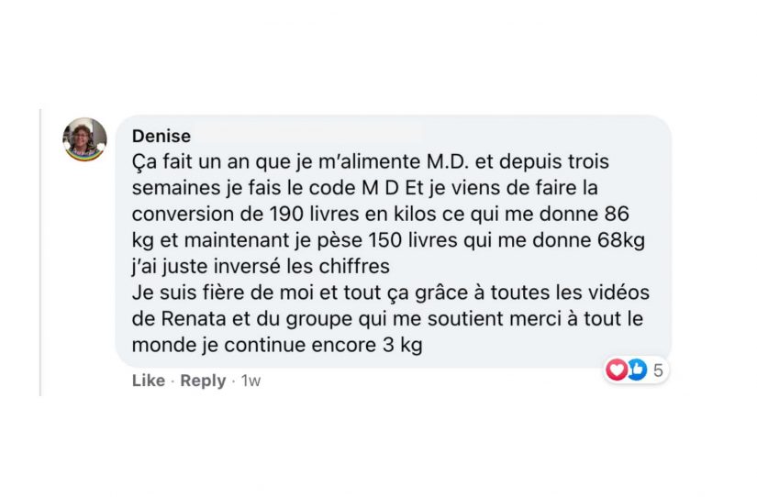
Task: Click the first line starting 'Ça fait un an'
Action: (x=371, y=161)
